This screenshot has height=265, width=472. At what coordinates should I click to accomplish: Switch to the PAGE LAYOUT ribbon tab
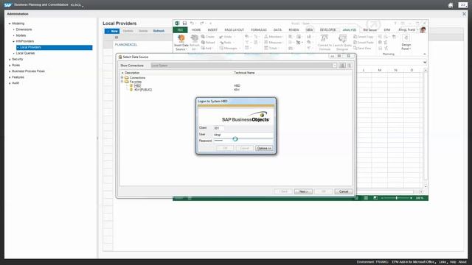235,30
